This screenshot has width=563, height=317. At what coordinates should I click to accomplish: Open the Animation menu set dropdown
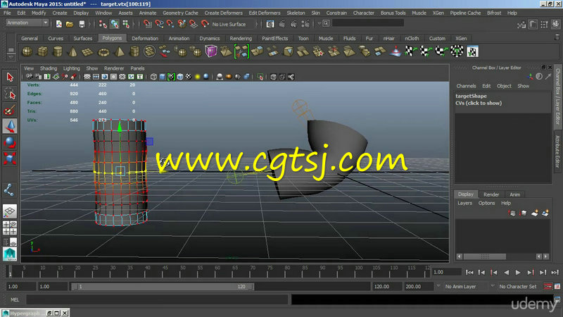tap(27, 23)
